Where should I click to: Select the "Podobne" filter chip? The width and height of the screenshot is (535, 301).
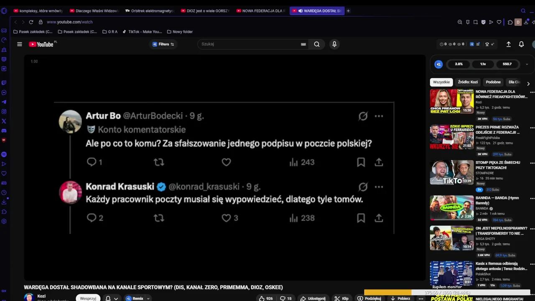493,82
